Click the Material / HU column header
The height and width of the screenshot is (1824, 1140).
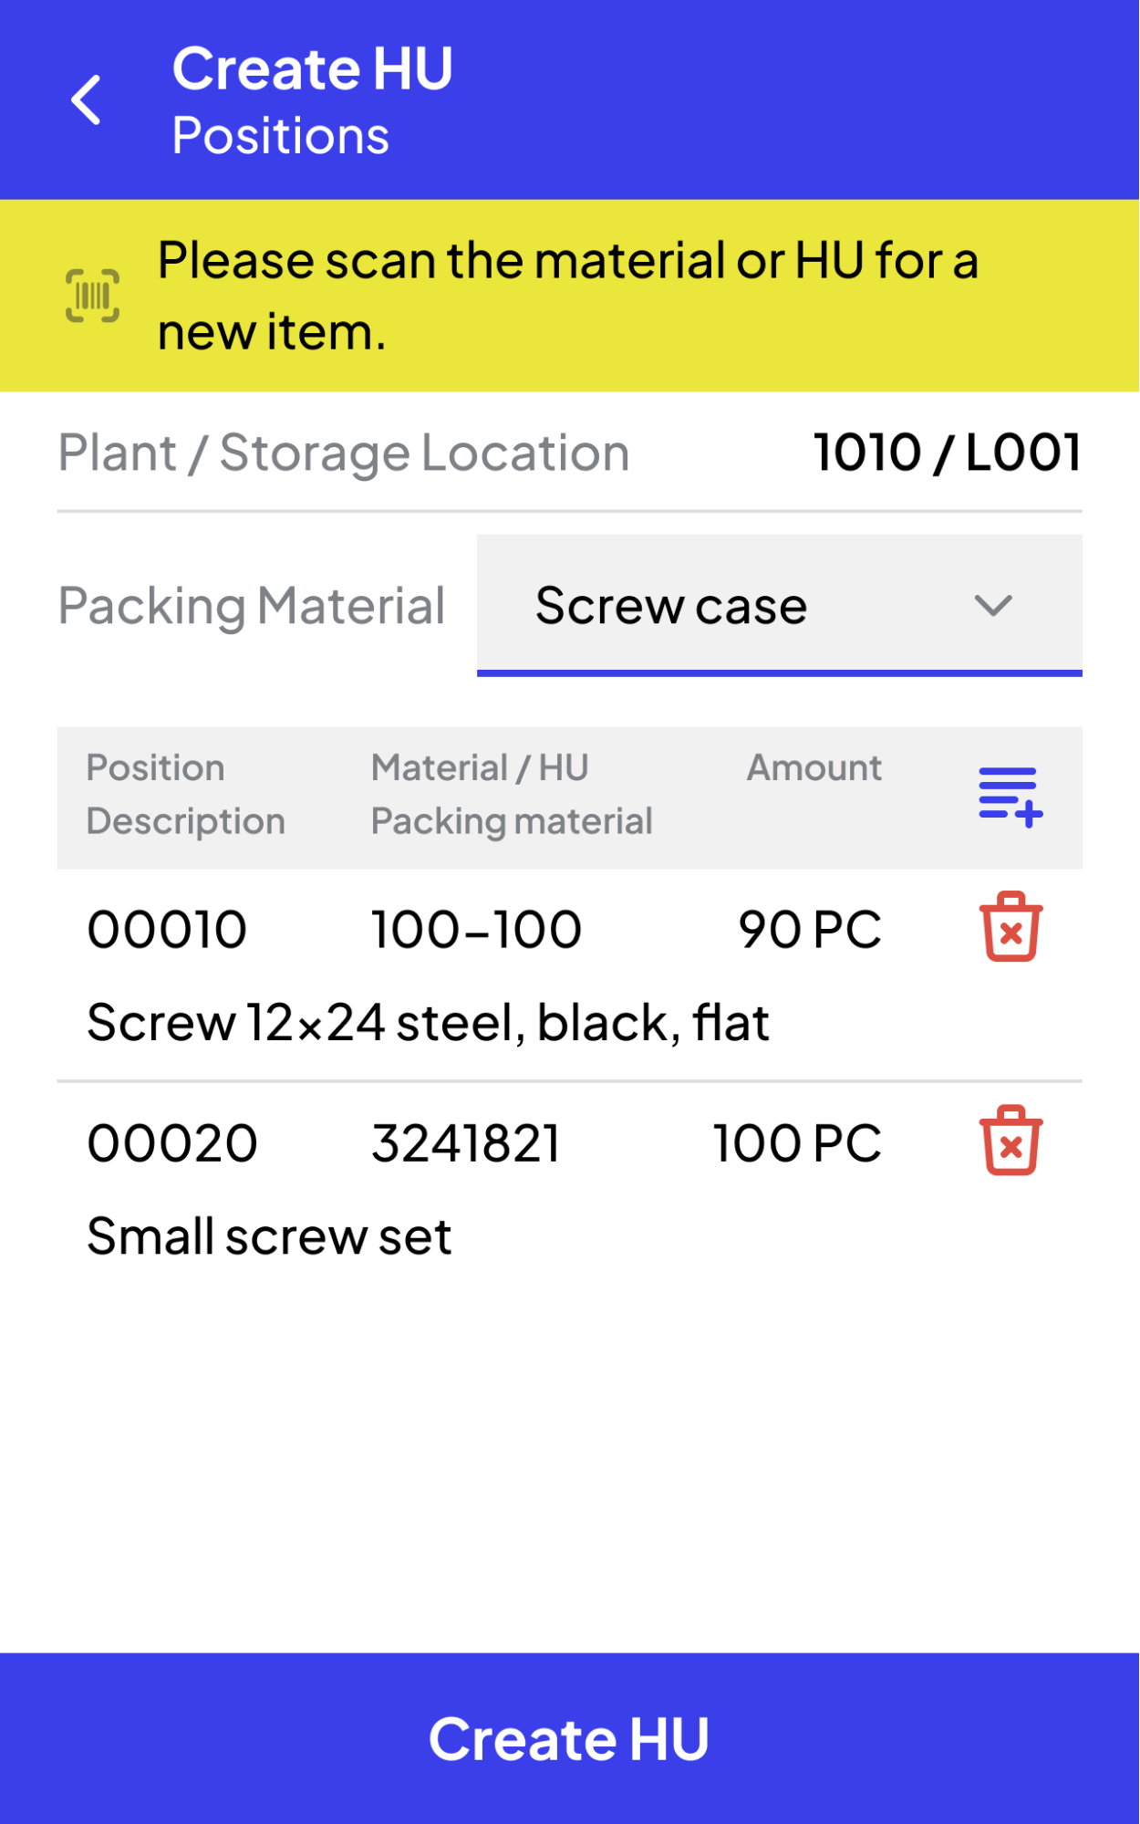tap(480, 768)
